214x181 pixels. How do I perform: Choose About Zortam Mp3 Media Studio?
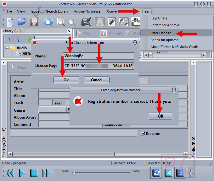coord(176,47)
